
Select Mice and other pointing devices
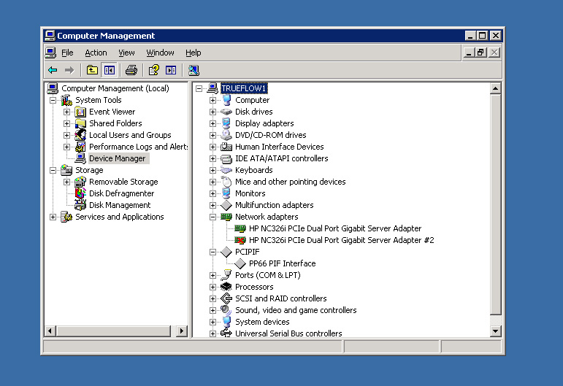point(290,182)
